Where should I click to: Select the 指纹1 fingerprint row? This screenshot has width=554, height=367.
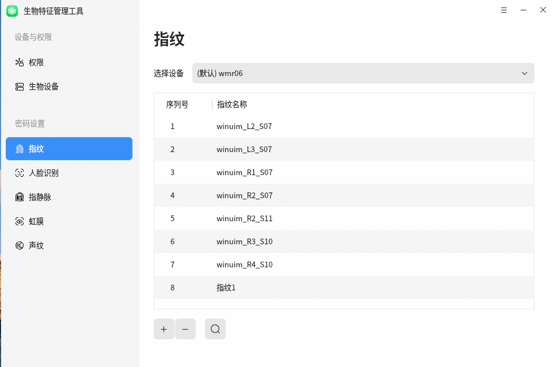[x=344, y=287]
